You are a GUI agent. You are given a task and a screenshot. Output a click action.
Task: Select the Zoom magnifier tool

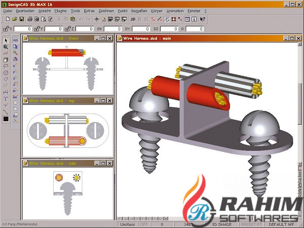coord(6,47)
